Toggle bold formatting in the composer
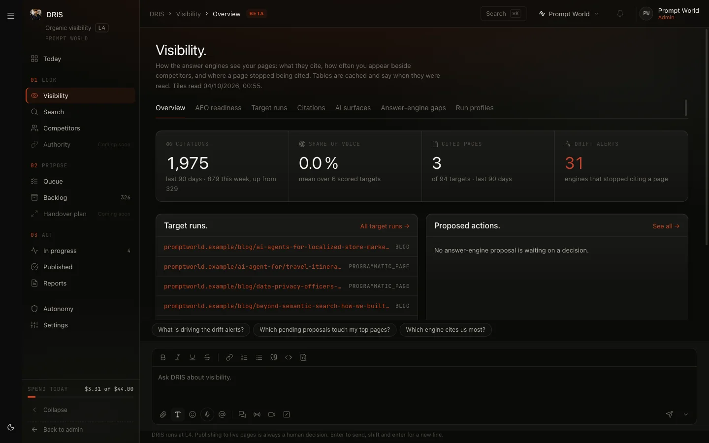The width and height of the screenshot is (709, 443). (x=163, y=357)
